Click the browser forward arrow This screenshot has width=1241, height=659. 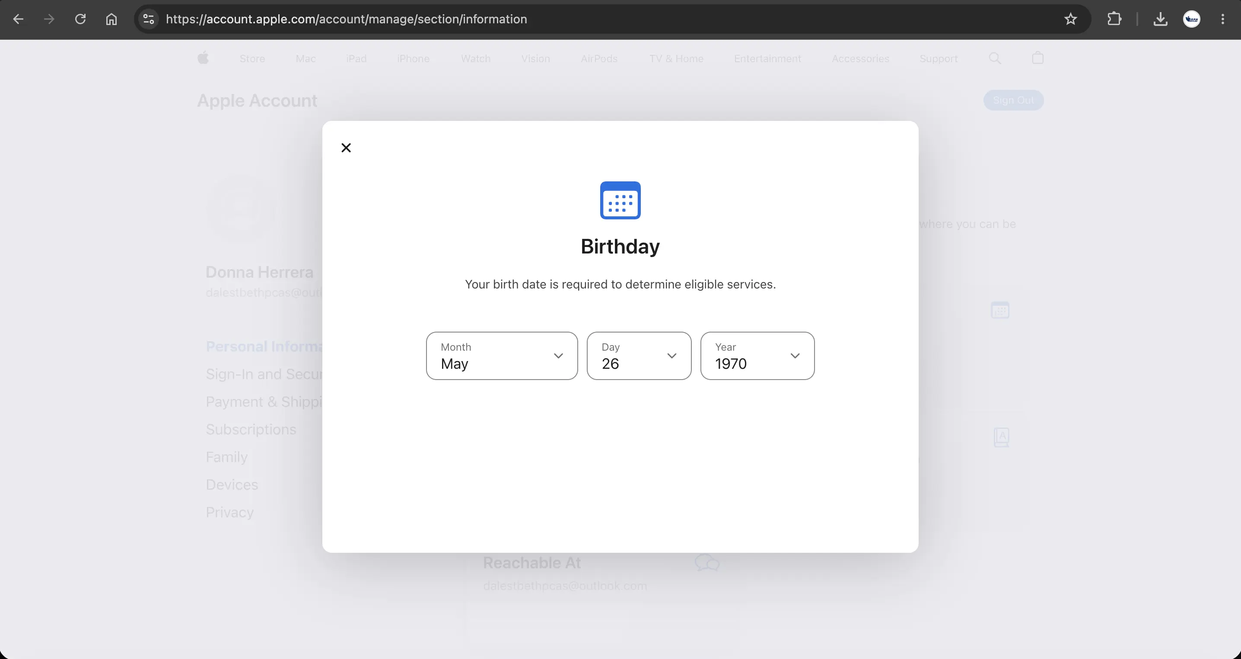[49, 19]
